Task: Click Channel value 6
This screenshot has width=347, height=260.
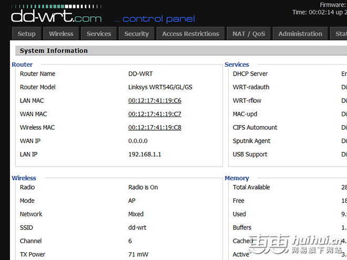Action: pyautogui.click(x=130, y=241)
